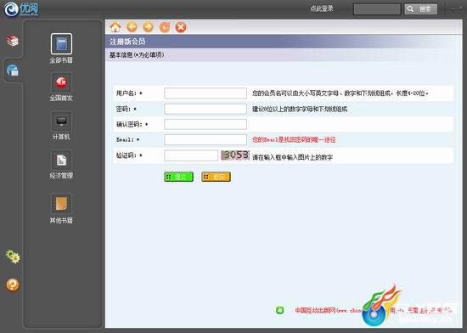The image size is (467, 333).
Task: Click the 搜索 search button
Action: point(421,9)
